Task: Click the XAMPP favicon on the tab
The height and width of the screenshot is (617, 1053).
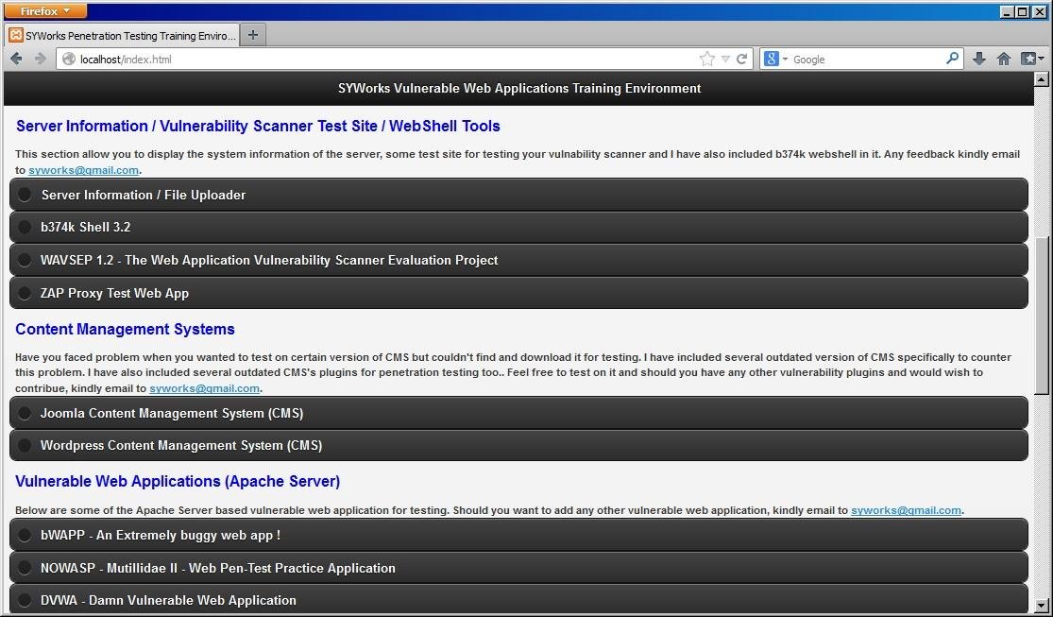Action: (x=16, y=36)
